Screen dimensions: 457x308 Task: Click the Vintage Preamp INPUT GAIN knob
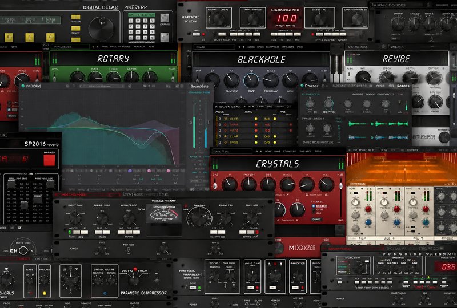tap(75, 218)
